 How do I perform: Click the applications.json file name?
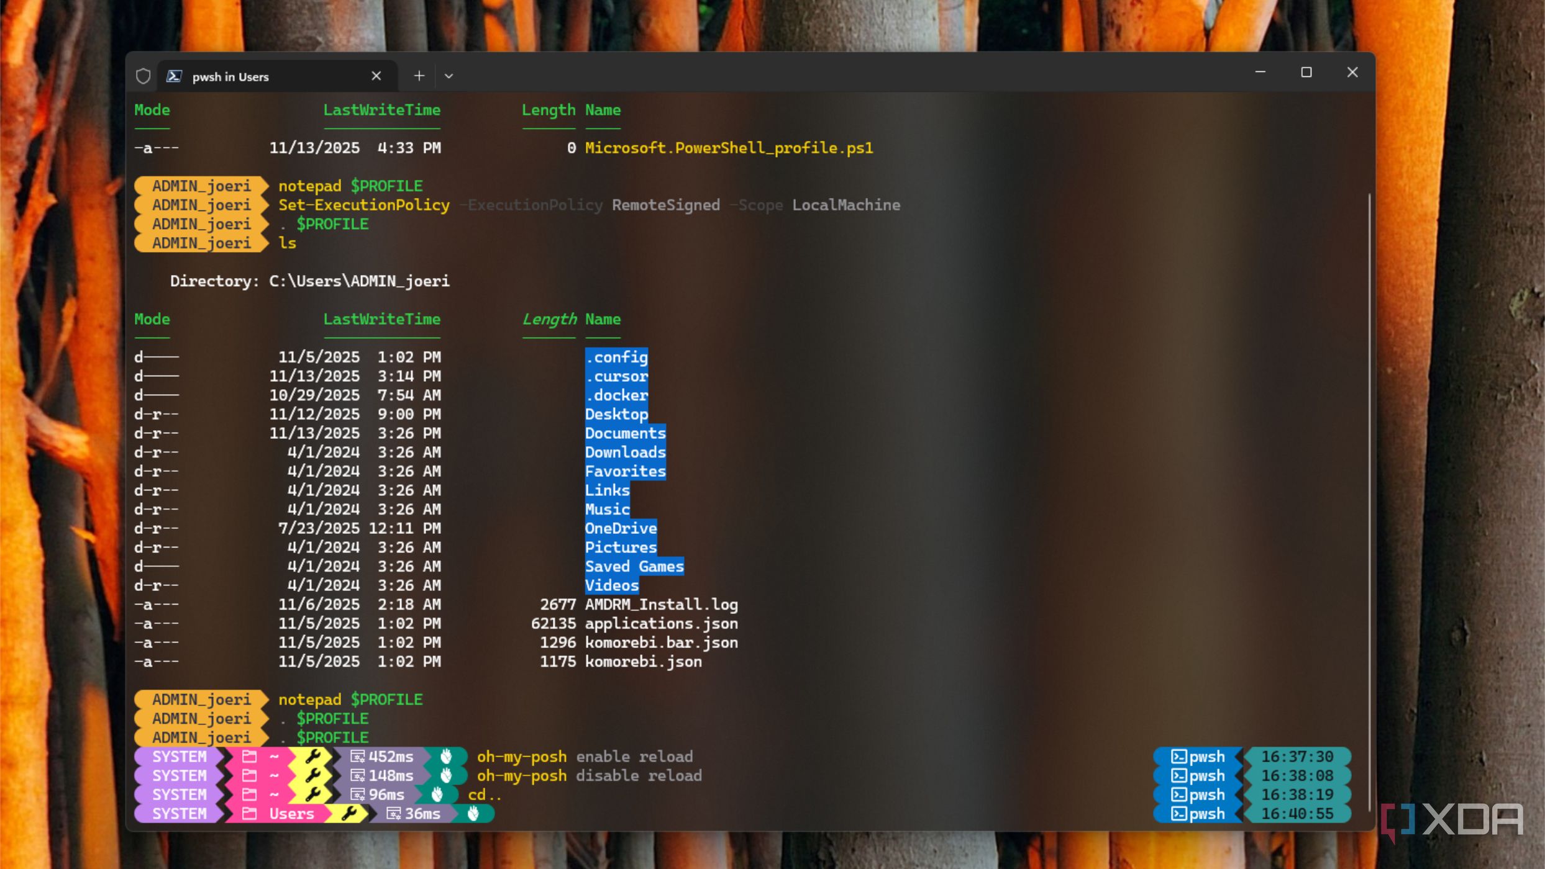pyautogui.click(x=662, y=624)
